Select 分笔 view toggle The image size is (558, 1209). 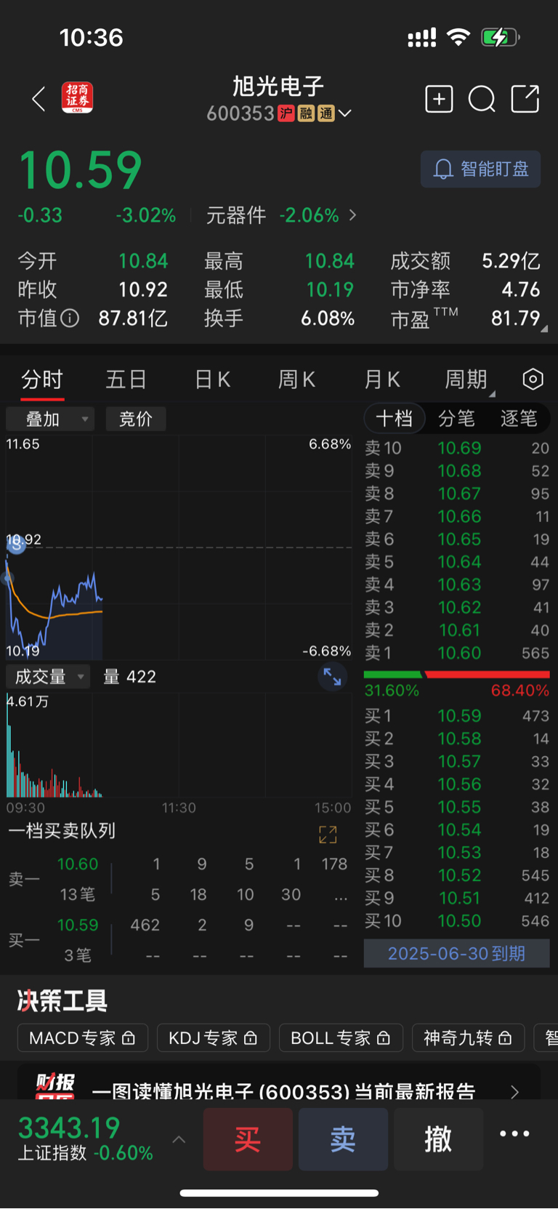point(456,418)
